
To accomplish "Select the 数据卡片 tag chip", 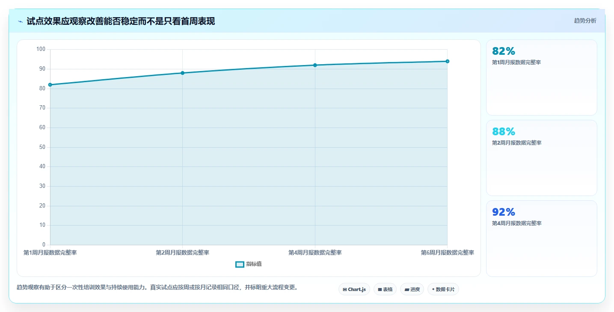I will point(443,289).
